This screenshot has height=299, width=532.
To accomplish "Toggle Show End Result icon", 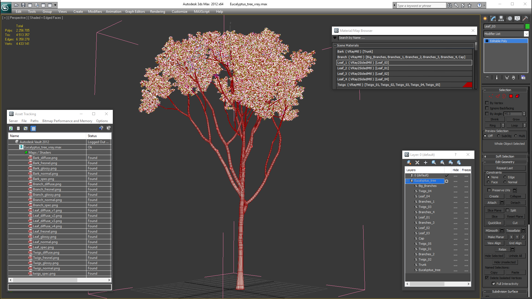I will click(x=497, y=78).
